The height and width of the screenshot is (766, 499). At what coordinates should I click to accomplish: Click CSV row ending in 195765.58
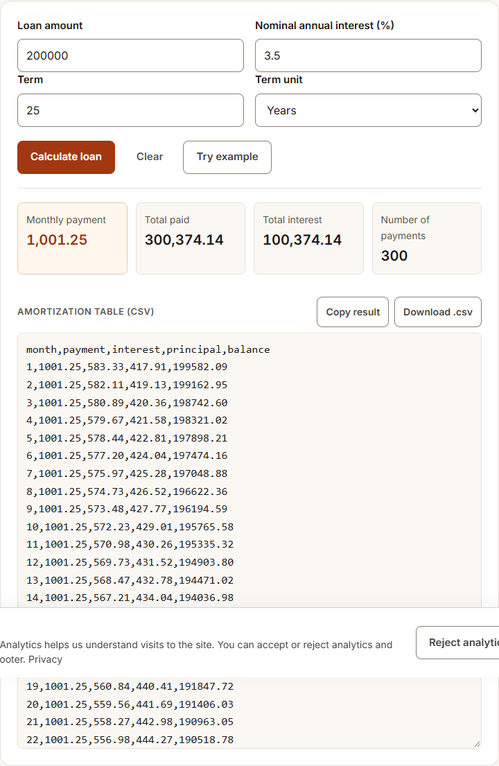tap(130, 527)
